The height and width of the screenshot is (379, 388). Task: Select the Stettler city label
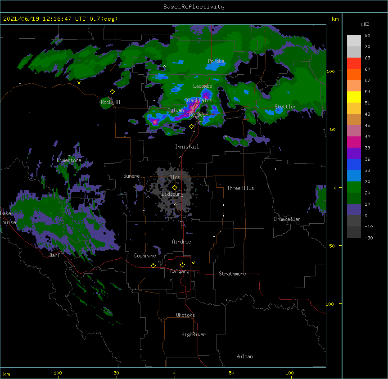285,107
